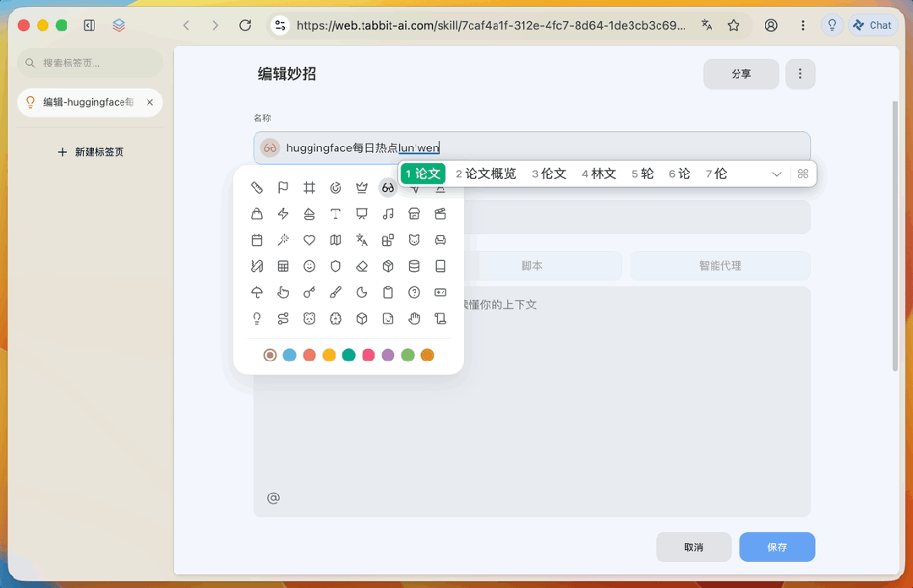The width and height of the screenshot is (913, 588).
Task: Click the 分享 button
Action: pos(741,74)
